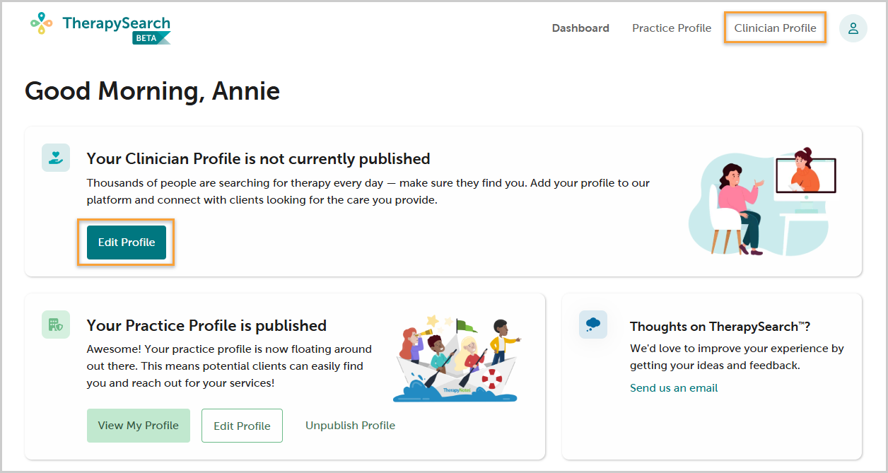
Task: Click the Good Morning, Annie heading
Action: point(153,90)
